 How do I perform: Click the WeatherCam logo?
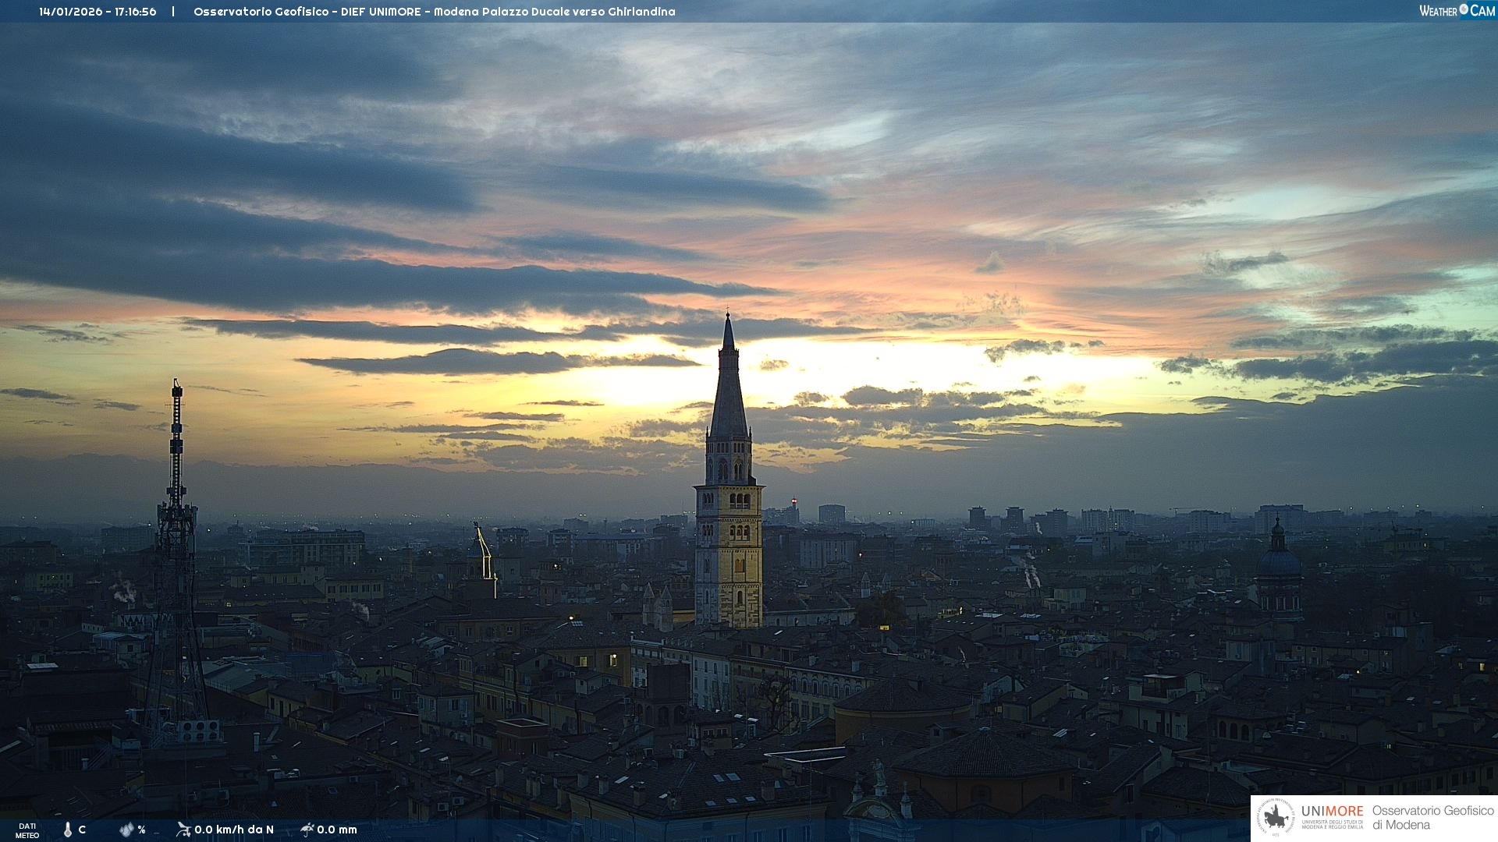[x=1456, y=11]
